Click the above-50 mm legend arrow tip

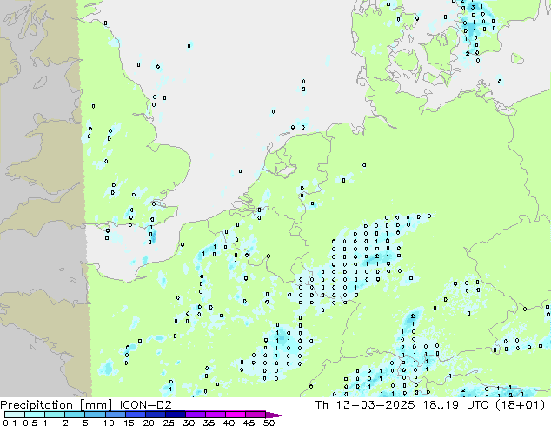coord(275,415)
